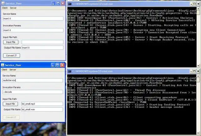Maximize the upper cmd.exe window

coord(195,4)
